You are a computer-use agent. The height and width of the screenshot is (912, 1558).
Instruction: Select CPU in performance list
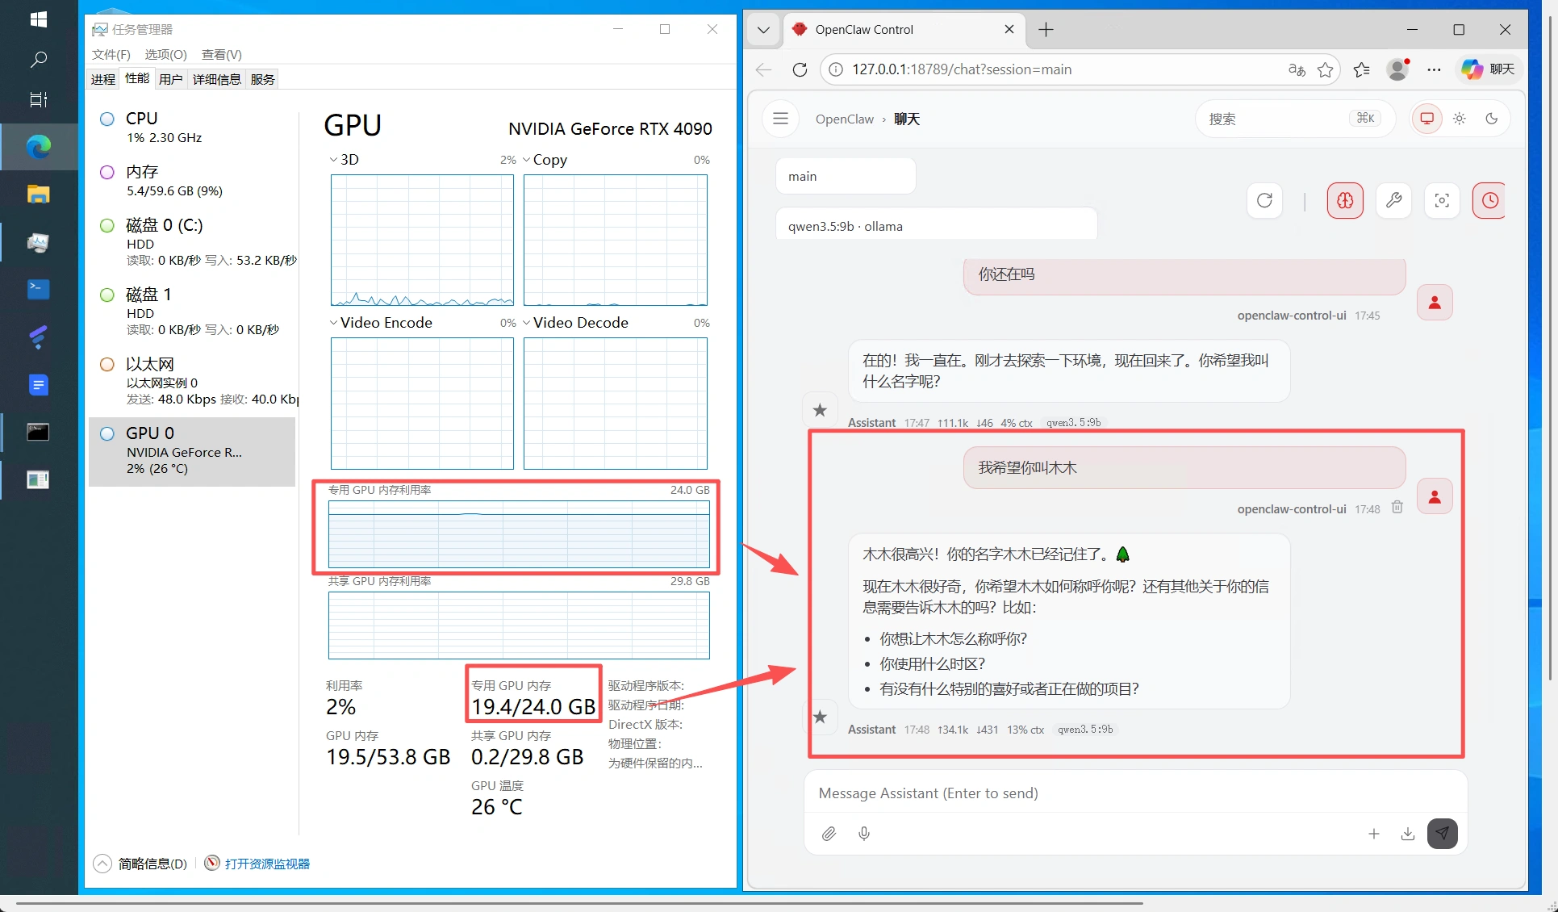[x=192, y=128]
